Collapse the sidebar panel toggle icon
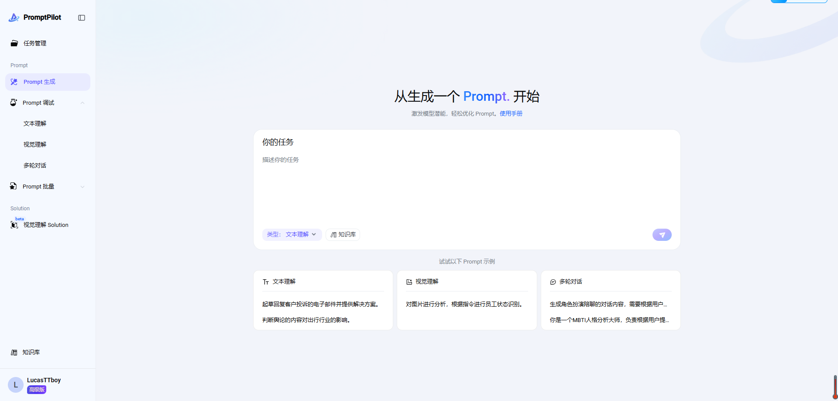The width and height of the screenshot is (838, 401). tap(82, 18)
